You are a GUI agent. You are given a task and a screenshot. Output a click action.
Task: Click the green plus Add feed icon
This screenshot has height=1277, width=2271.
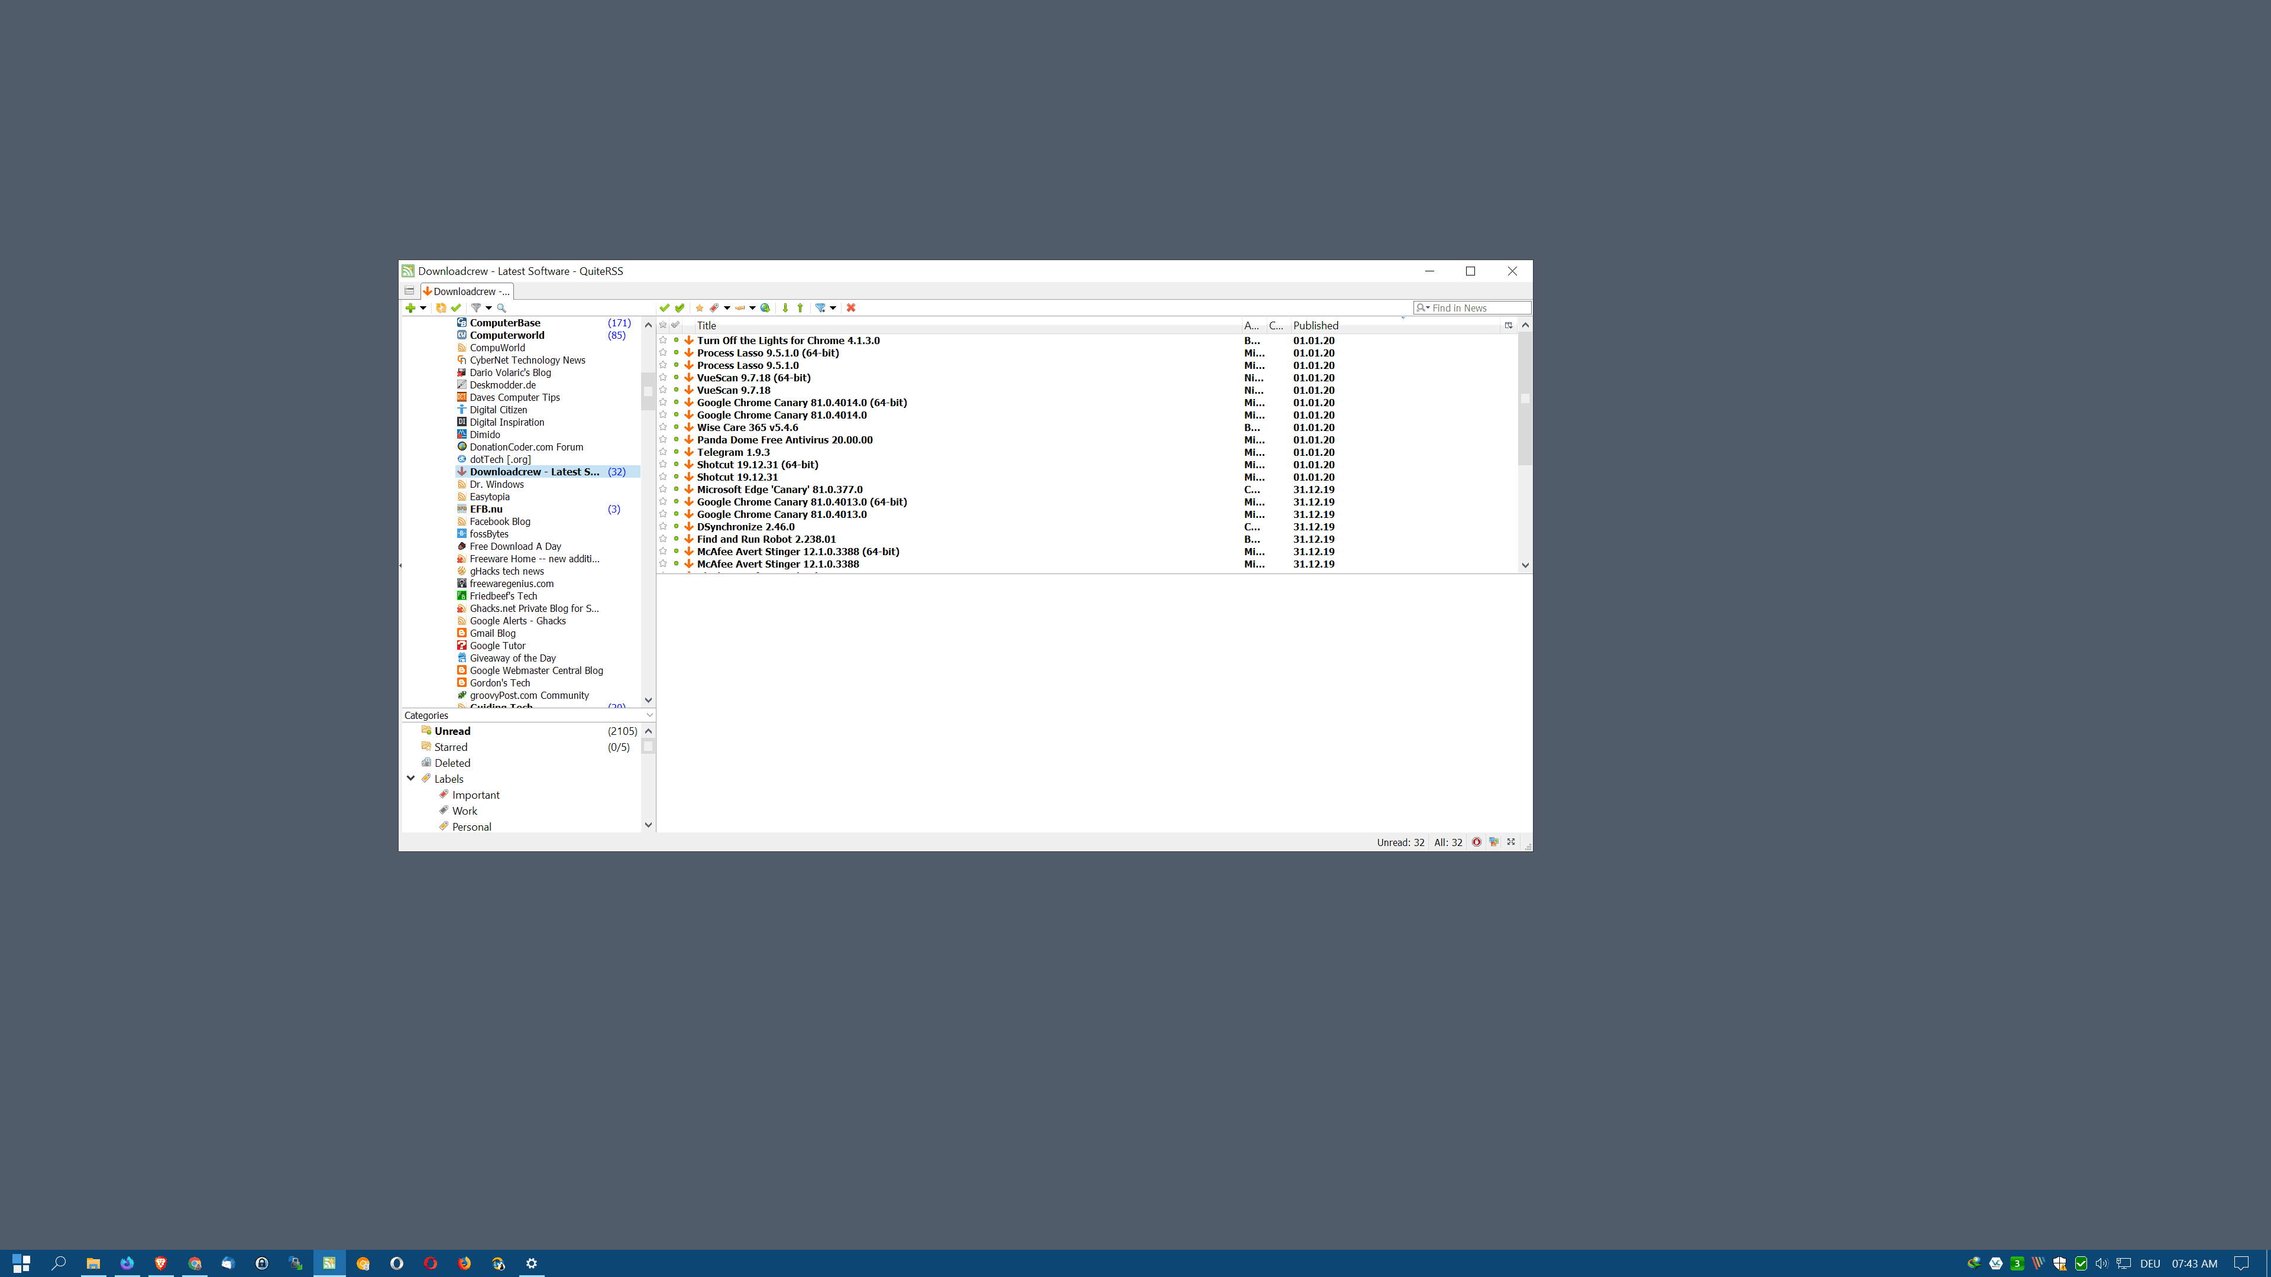coord(410,307)
